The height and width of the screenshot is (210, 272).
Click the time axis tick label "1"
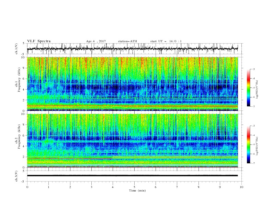tap(48, 187)
